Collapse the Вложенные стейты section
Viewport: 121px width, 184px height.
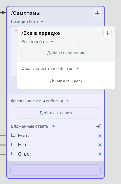click(54, 126)
